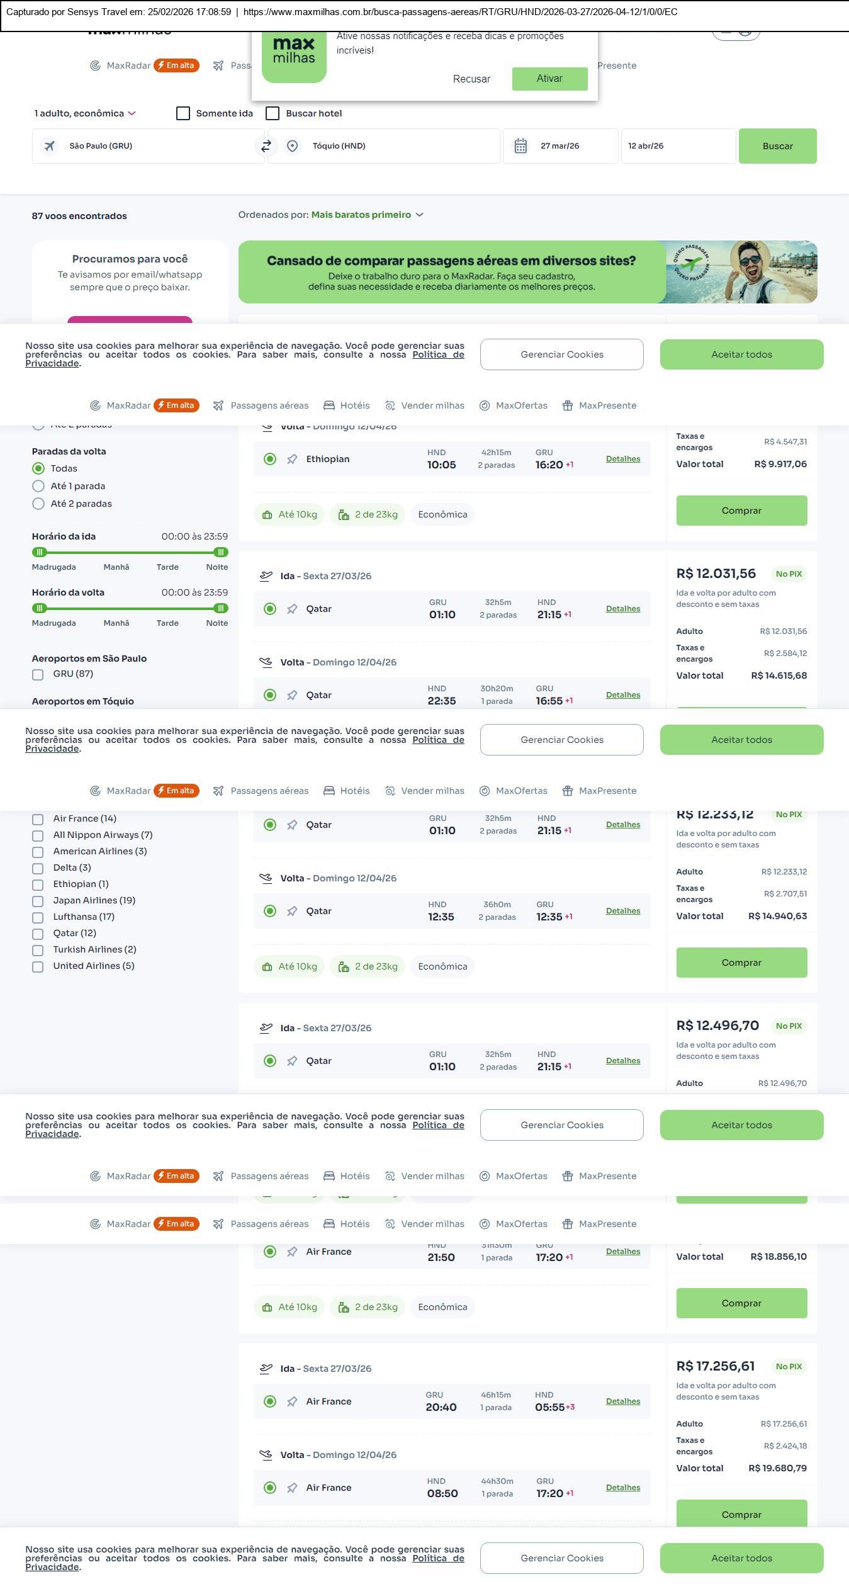Click the Até 10kg carry-on bag badge

click(x=290, y=514)
